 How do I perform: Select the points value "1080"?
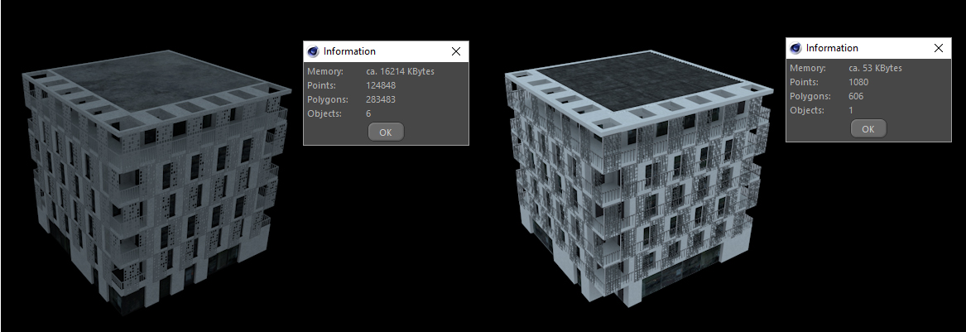tap(858, 83)
